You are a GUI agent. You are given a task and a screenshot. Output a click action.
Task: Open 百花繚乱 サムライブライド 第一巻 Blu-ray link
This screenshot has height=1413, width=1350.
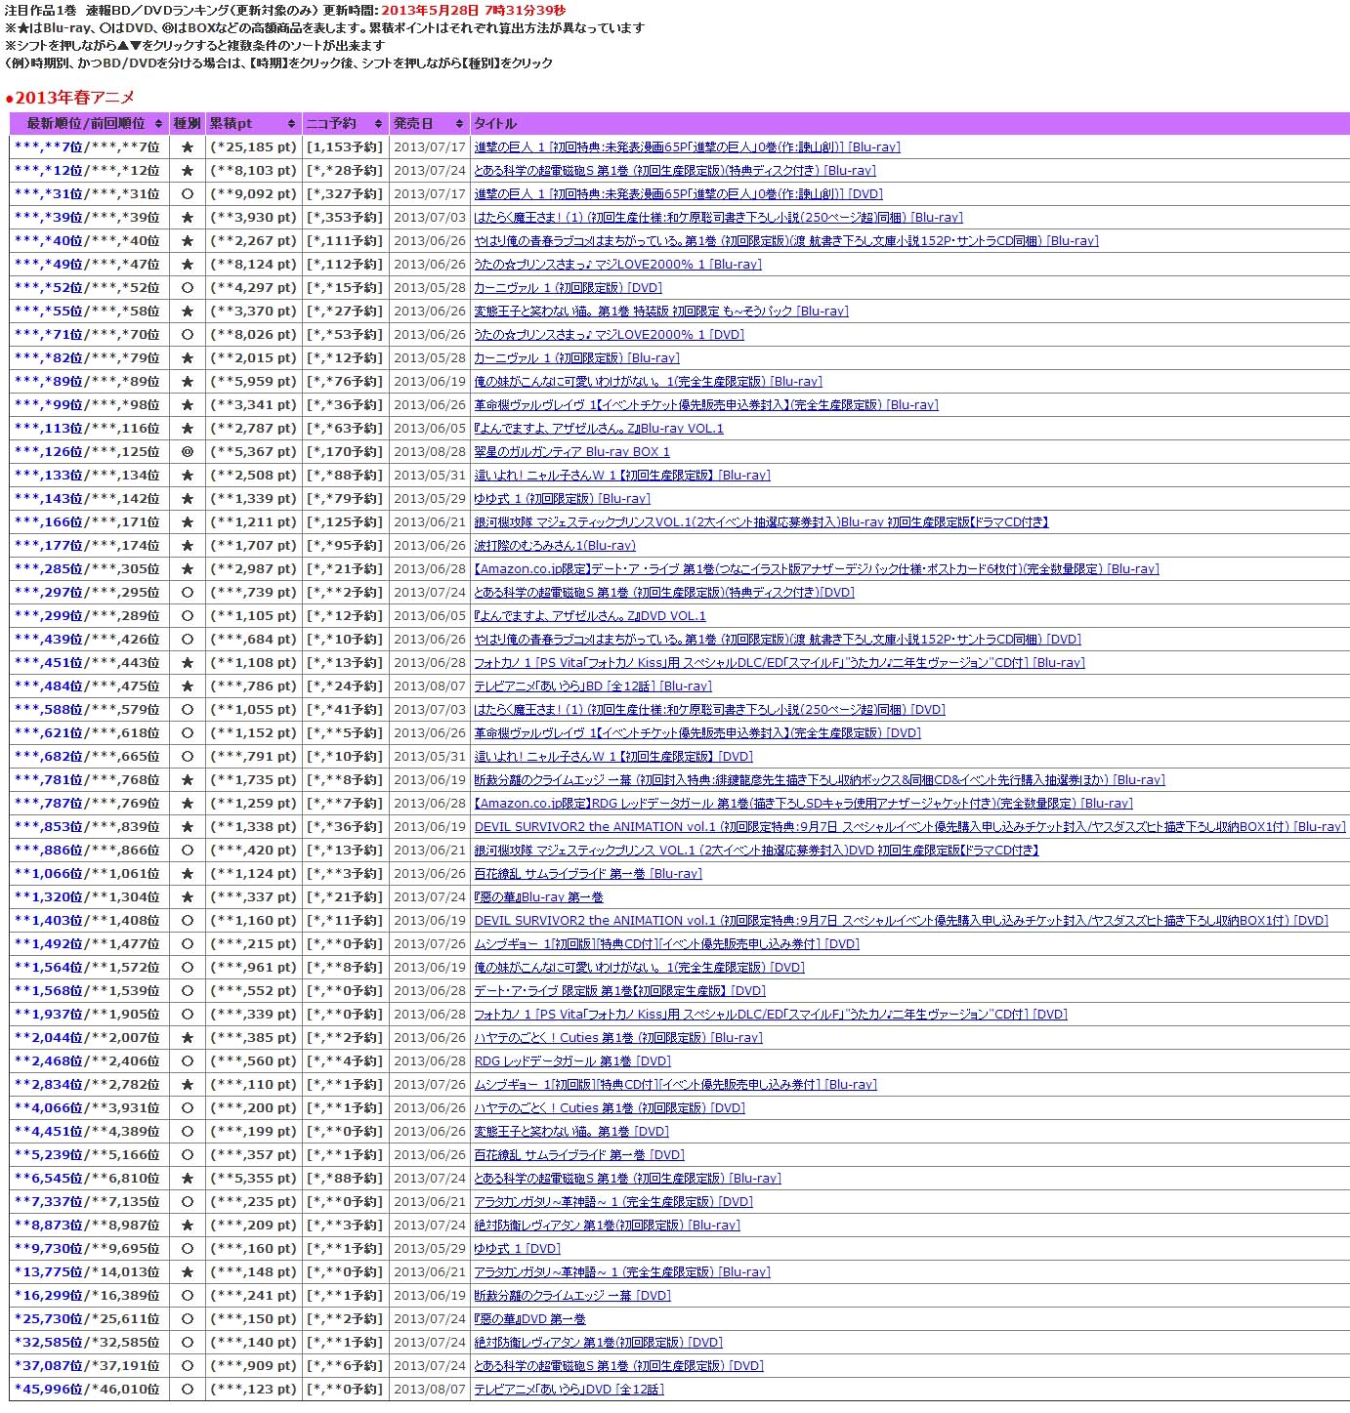[x=588, y=874]
